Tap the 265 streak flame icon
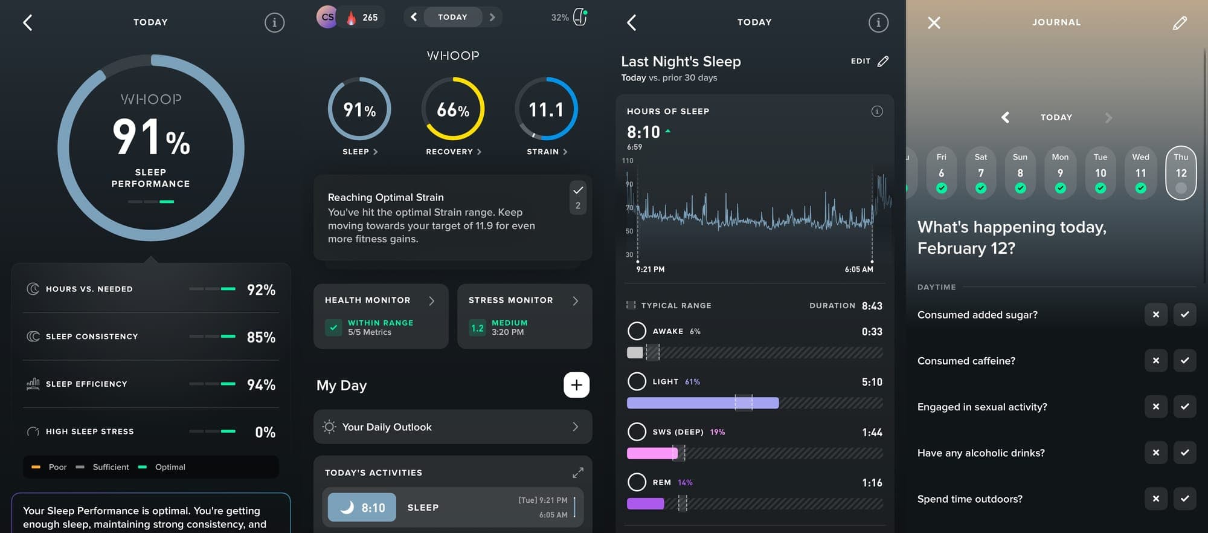Screen dimensions: 1208x533 [351, 18]
